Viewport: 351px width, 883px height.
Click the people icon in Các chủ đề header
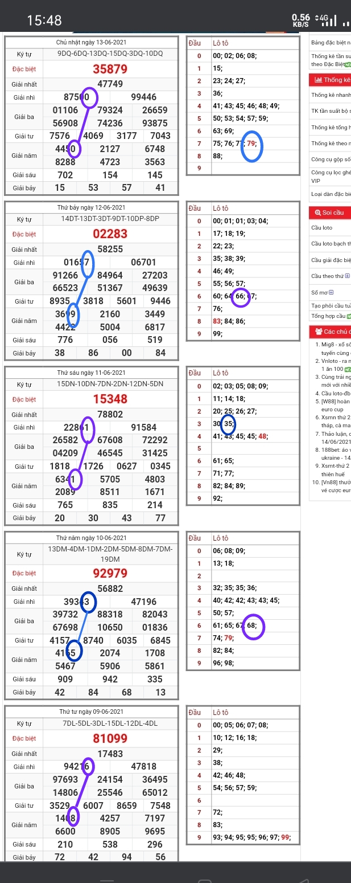tap(318, 332)
